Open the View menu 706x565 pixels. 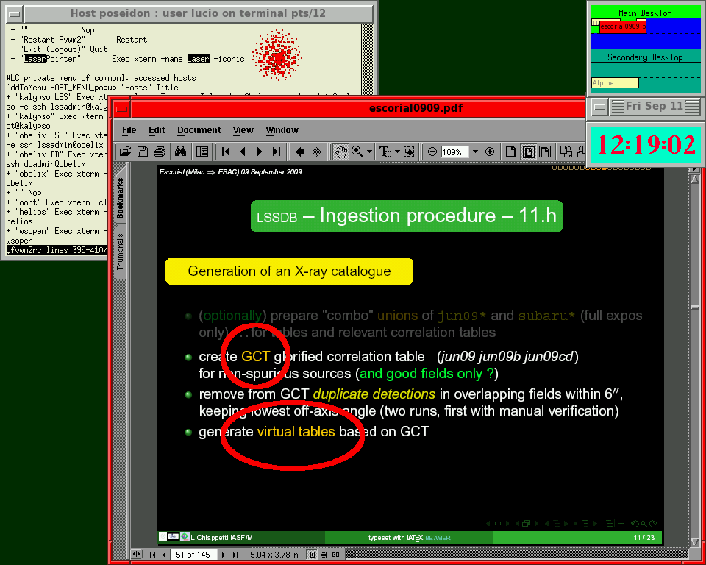[243, 130]
